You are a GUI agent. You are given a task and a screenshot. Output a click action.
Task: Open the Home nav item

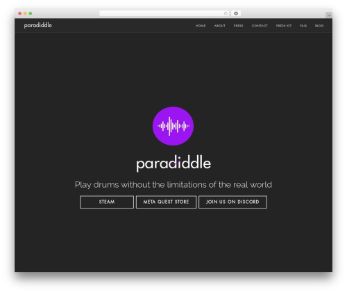click(x=201, y=26)
